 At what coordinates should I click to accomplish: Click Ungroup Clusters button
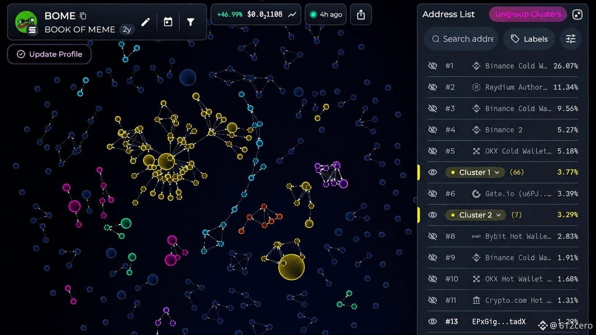(x=528, y=14)
